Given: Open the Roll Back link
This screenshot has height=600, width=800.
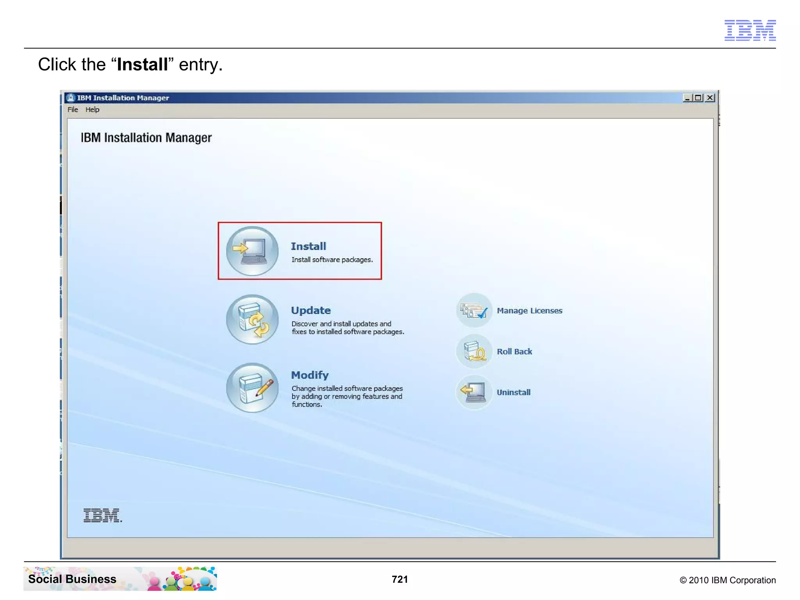Looking at the screenshot, I should [514, 352].
